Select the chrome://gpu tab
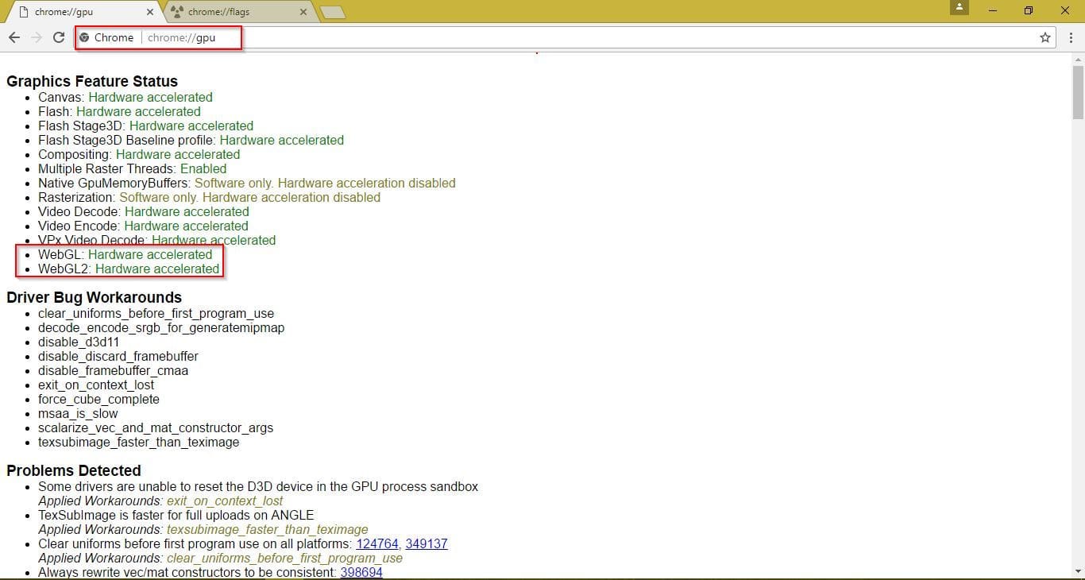The width and height of the screenshot is (1085, 580). 83,12
